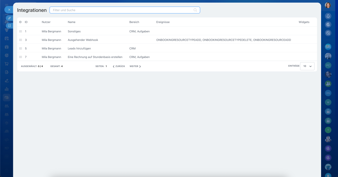This screenshot has width=338, height=177.
Task: Open the grid settings gear icon
Action: (x=20, y=22)
